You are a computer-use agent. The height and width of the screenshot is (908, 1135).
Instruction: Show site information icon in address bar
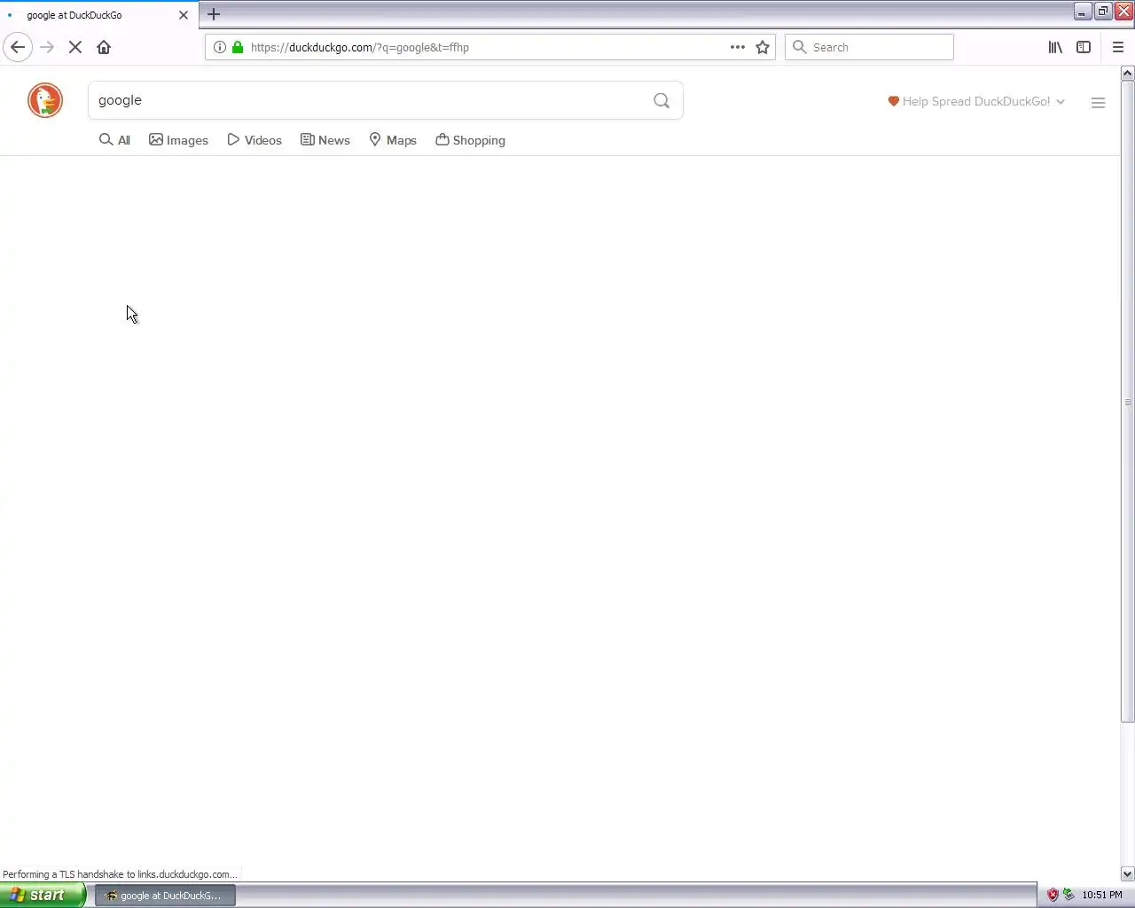tap(219, 47)
